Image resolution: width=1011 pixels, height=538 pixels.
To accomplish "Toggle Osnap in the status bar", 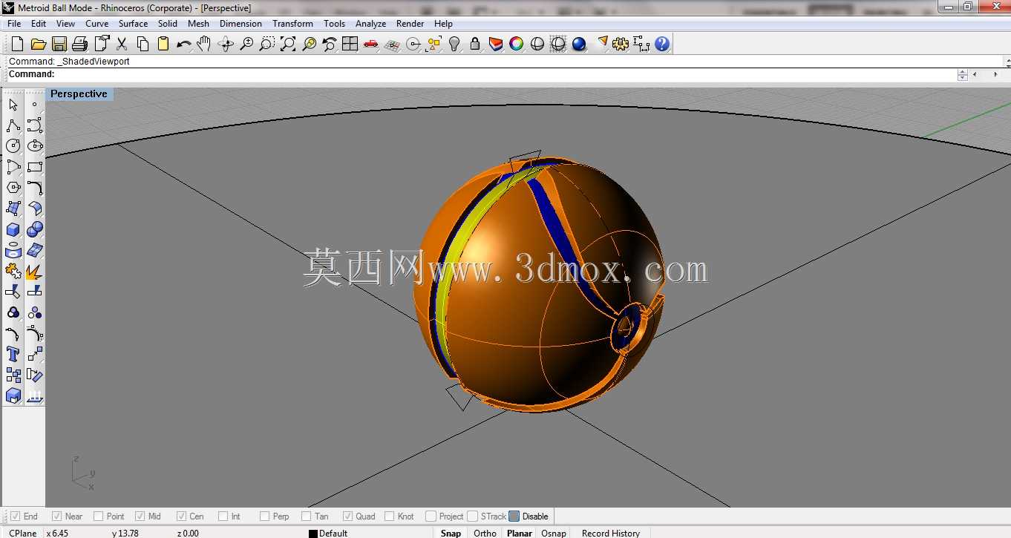I will point(554,533).
